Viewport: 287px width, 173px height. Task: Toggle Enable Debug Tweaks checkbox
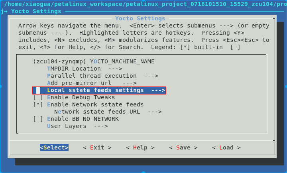[x=38, y=97]
